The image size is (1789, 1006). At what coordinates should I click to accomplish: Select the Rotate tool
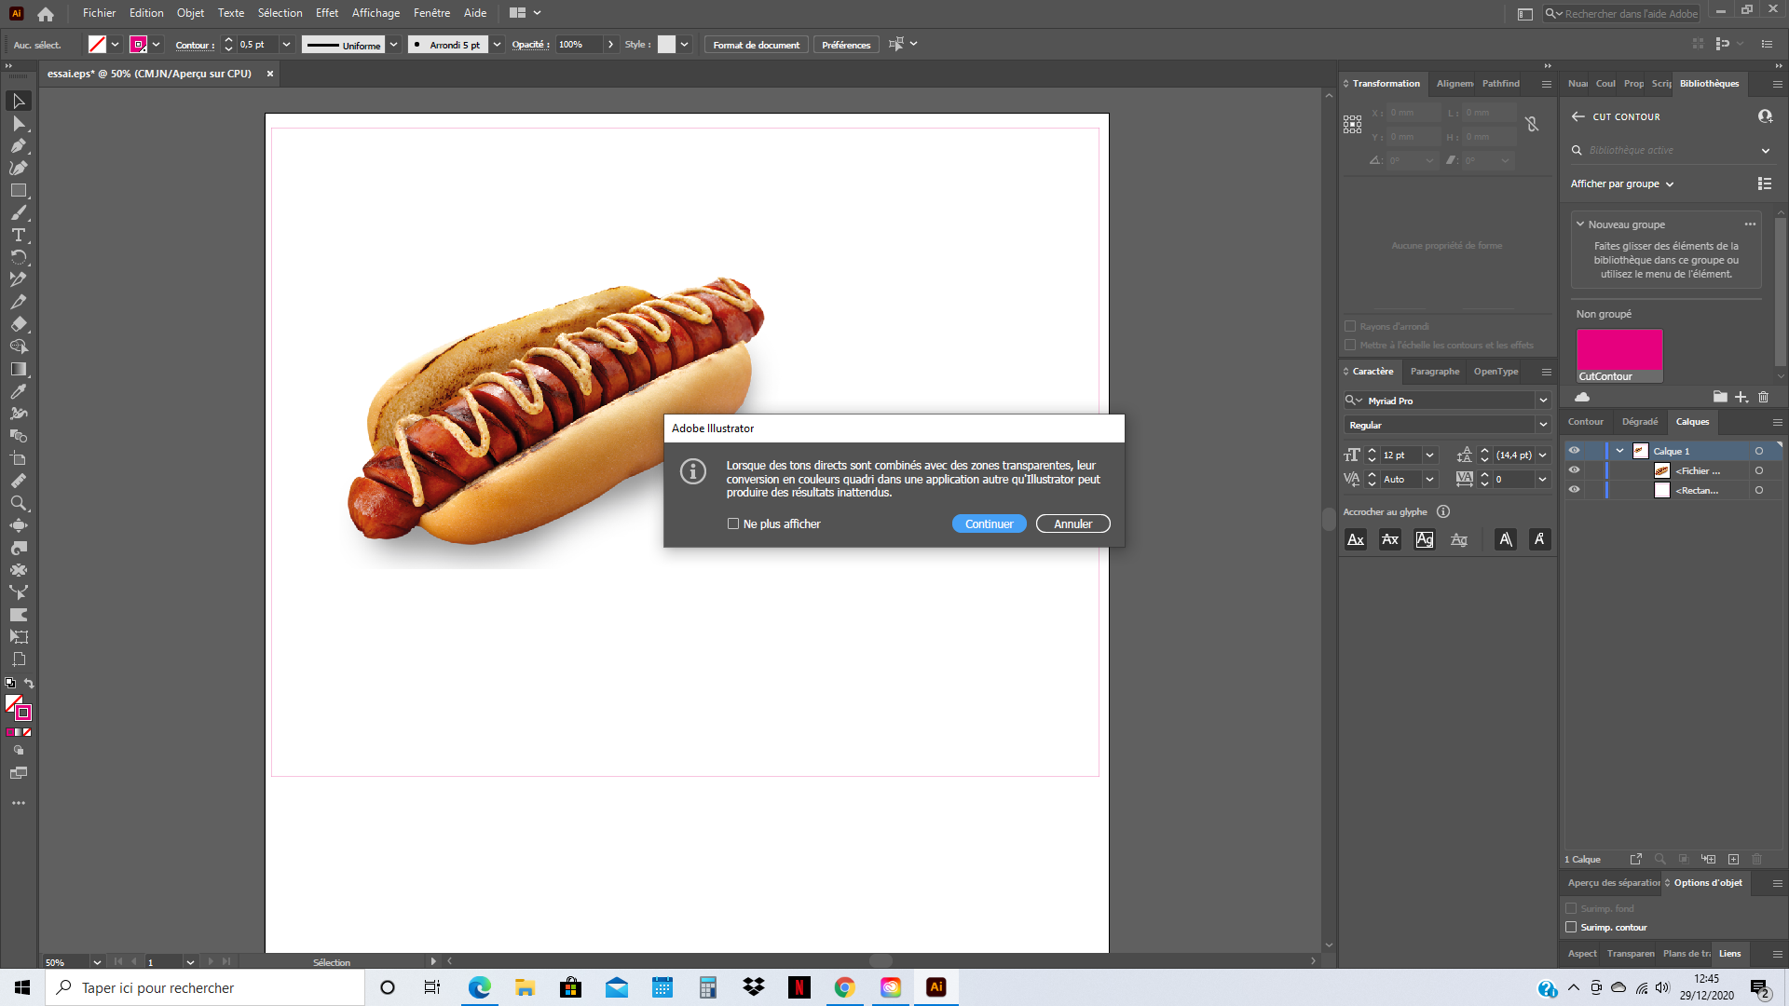tap(19, 258)
